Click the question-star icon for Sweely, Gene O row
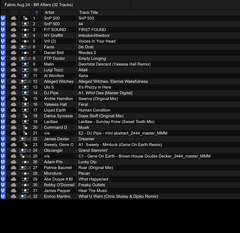 click(x=25, y=145)
